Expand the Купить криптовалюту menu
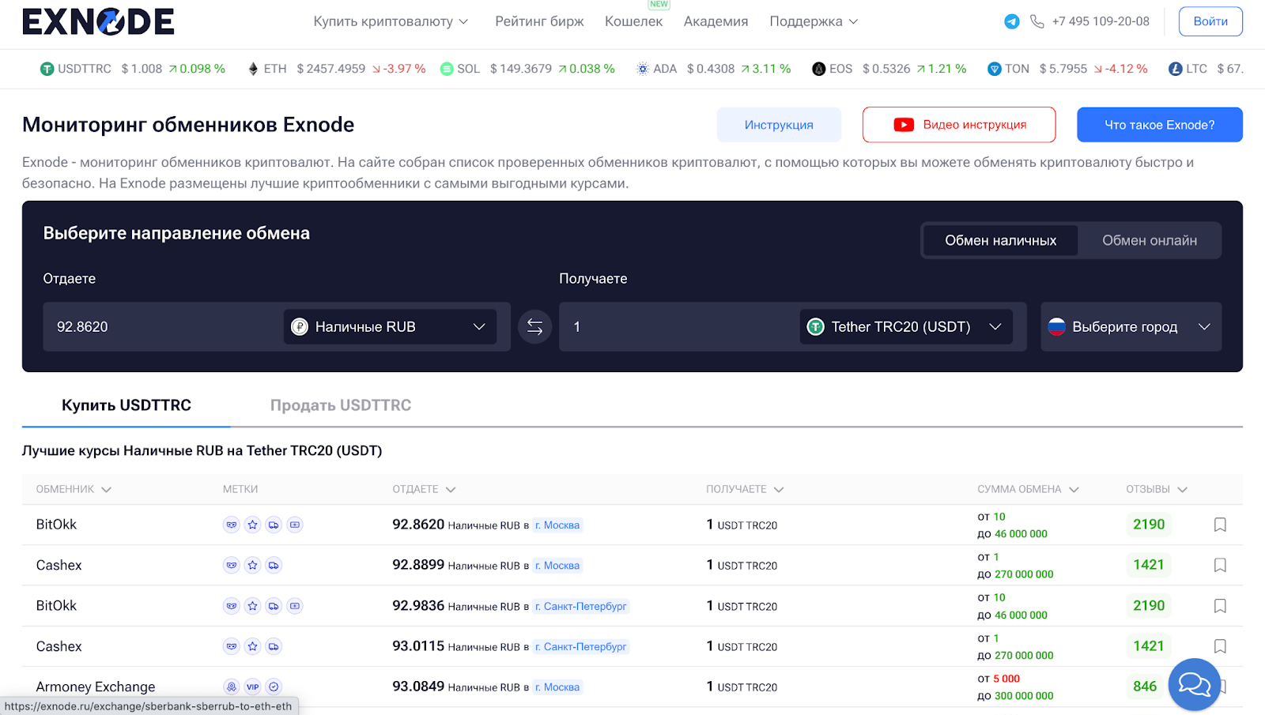Viewport: 1265px width, 715px height. pyautogui.click(x=391, y=21)
